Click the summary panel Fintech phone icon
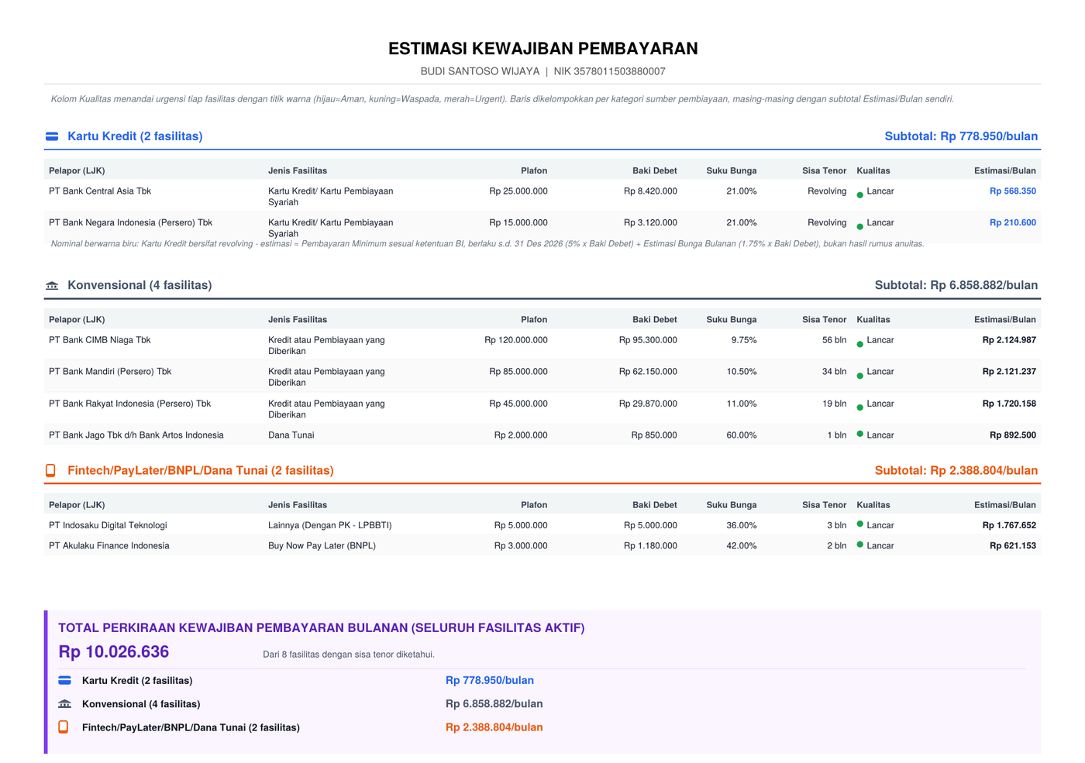 (64, 727)
